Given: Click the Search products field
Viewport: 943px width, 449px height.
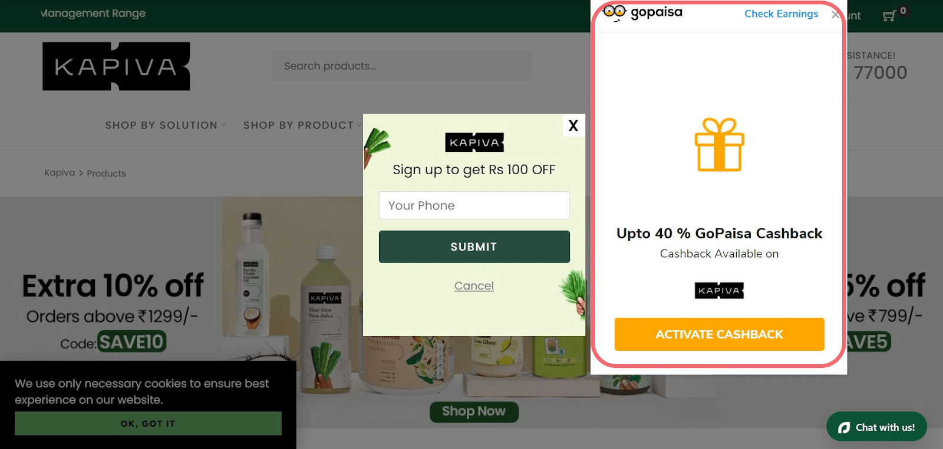Looking at the screenshot, I should (x=401, y=66).
